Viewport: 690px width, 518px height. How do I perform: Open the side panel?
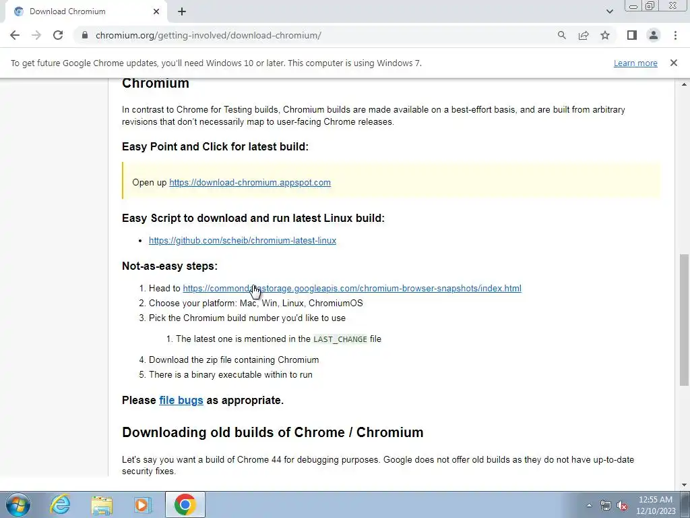(x=632, y=35)
